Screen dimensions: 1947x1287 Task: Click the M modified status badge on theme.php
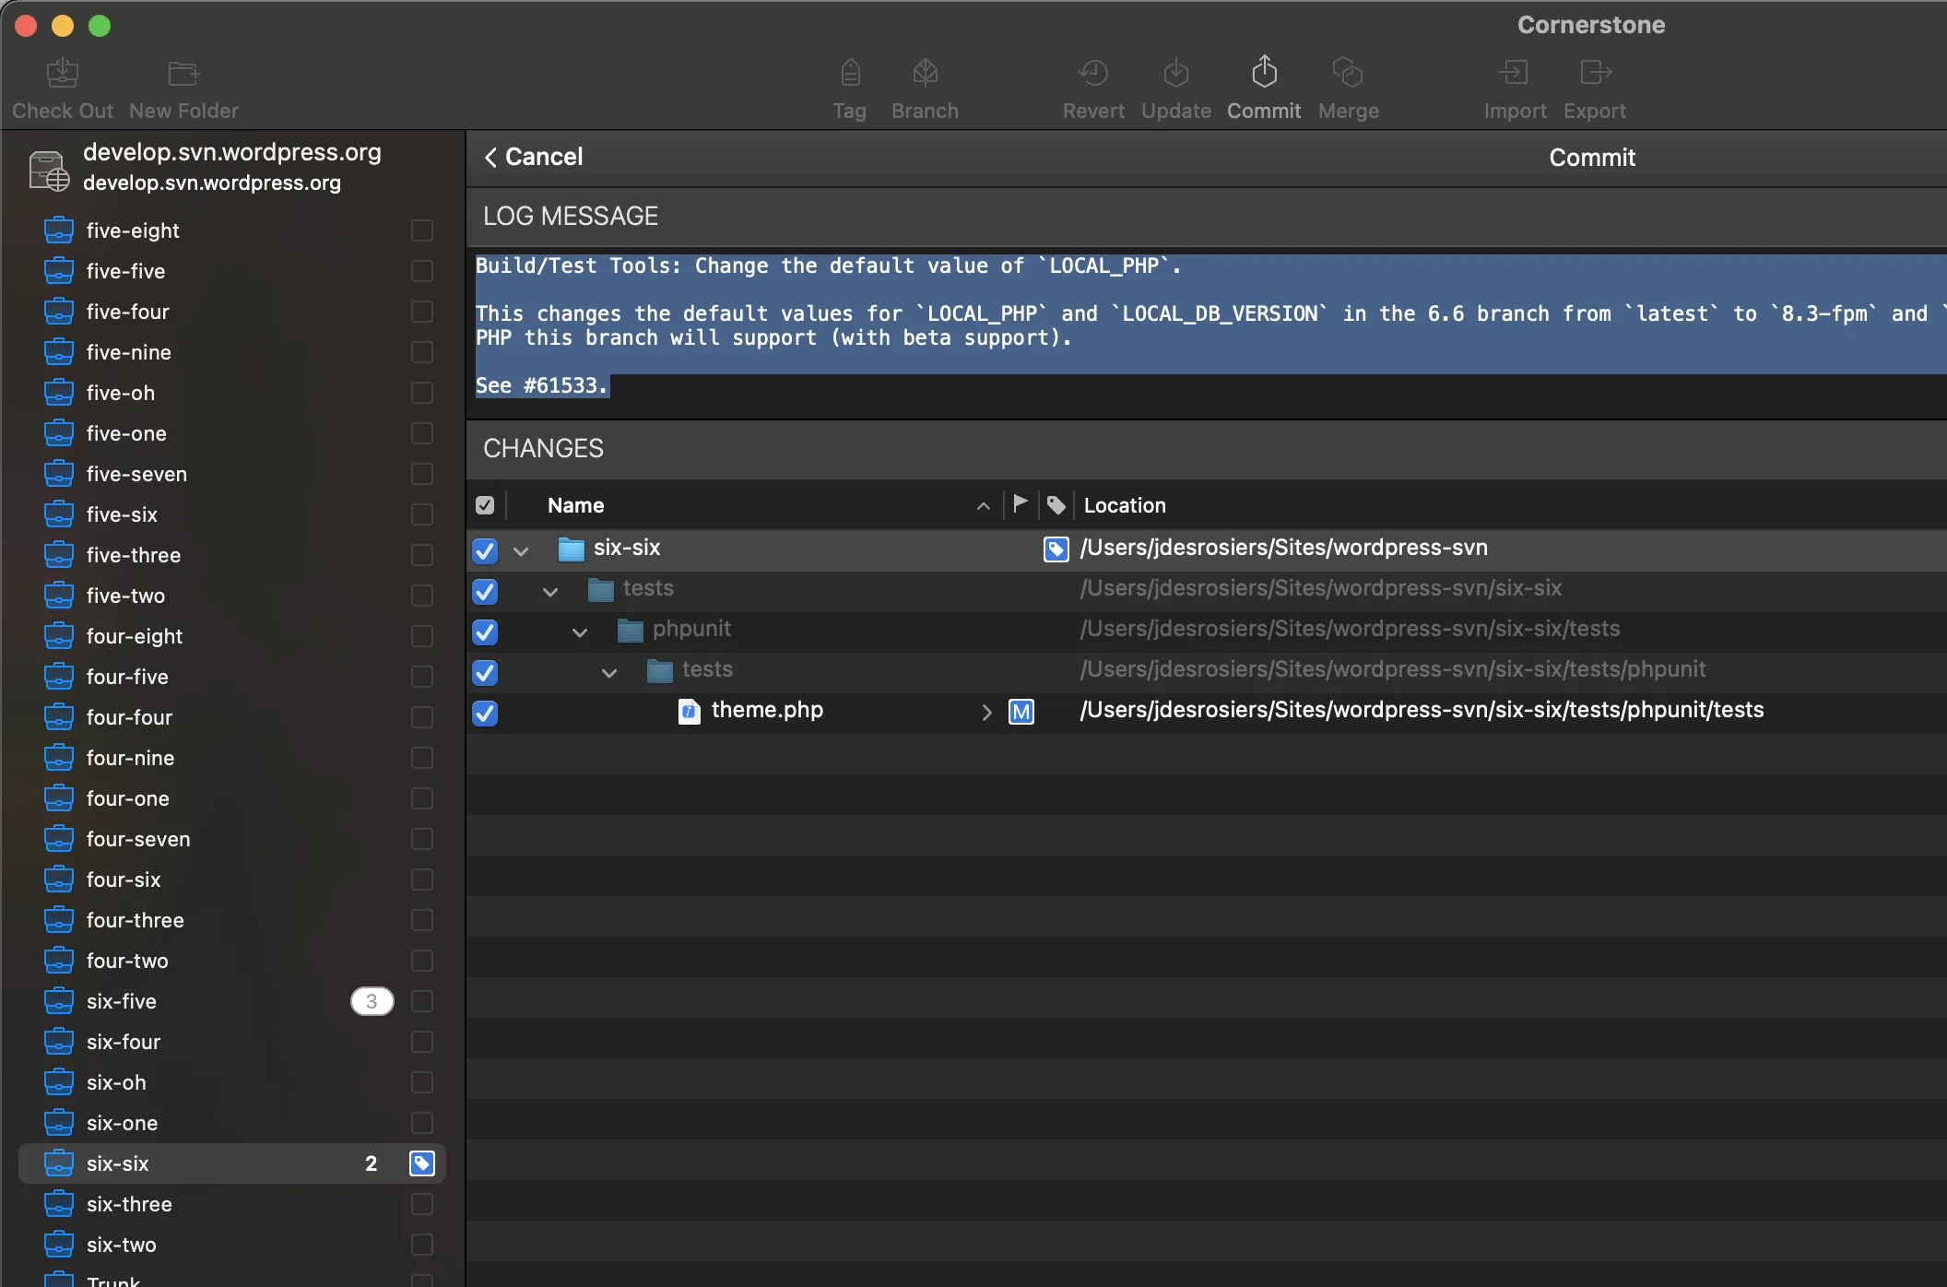[x=1021, y=712]
